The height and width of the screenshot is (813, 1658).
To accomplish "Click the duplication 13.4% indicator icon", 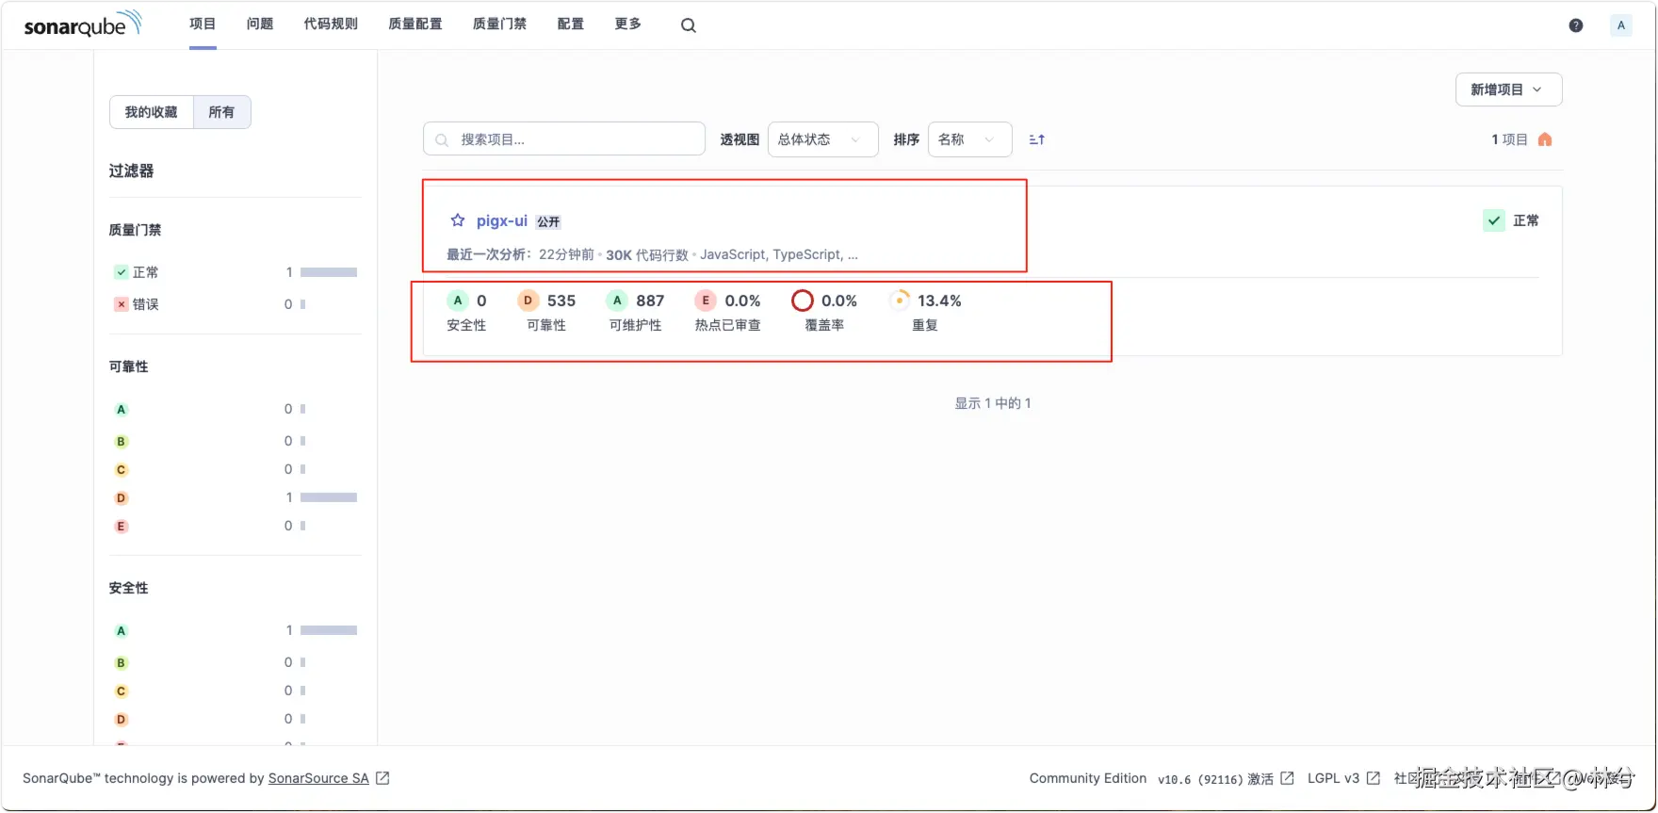I will [900, 301].
